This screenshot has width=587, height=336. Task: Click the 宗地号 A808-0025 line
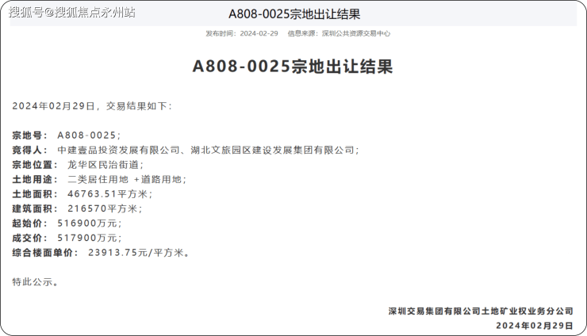tap(67, 136)
